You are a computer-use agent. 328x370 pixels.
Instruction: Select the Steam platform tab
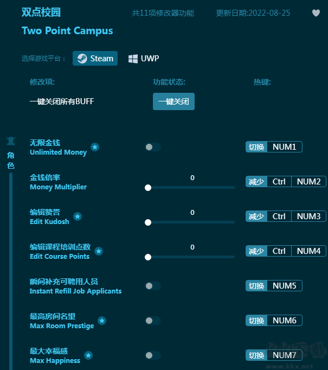95,59
